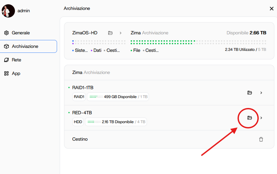Close the Archiviazione settings window

(x=271, y=9)
